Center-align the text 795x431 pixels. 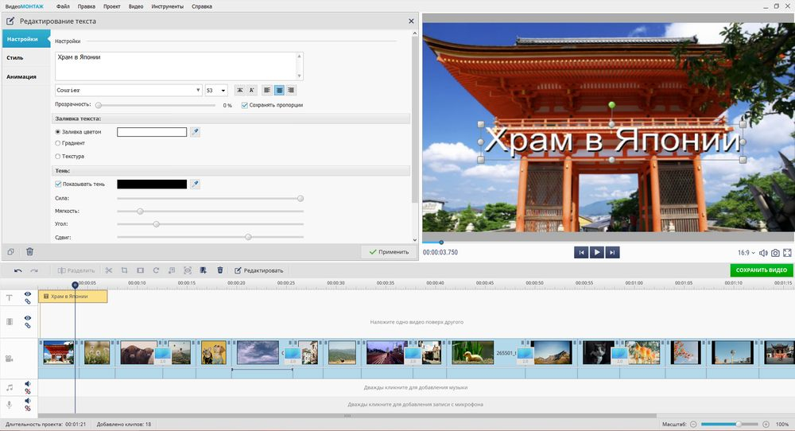tap(279, 91)
